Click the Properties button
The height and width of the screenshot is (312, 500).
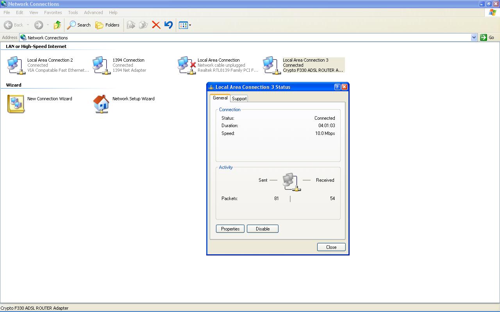(230, 229)
